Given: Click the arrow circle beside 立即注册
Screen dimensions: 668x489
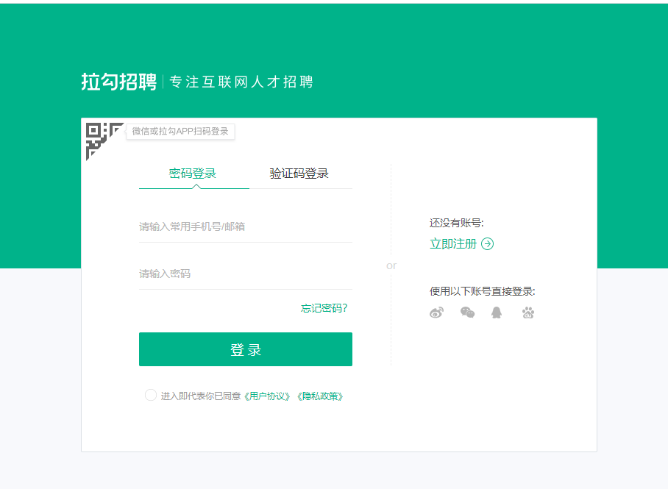Looking at the screenshot, I should (x=487, y=243).
